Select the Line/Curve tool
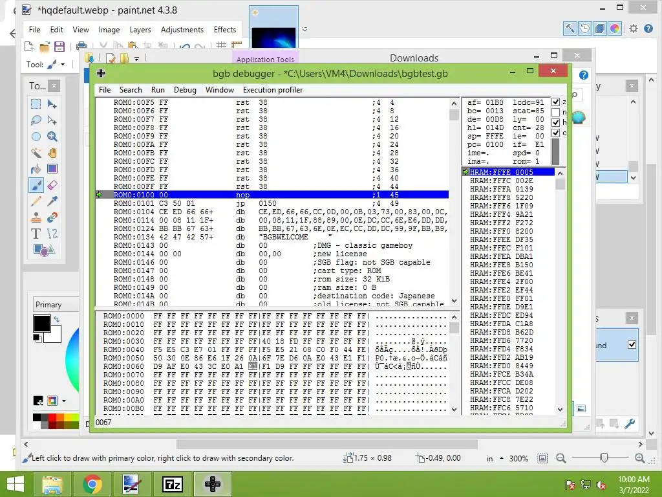662x497 pixels. (52, 233)
